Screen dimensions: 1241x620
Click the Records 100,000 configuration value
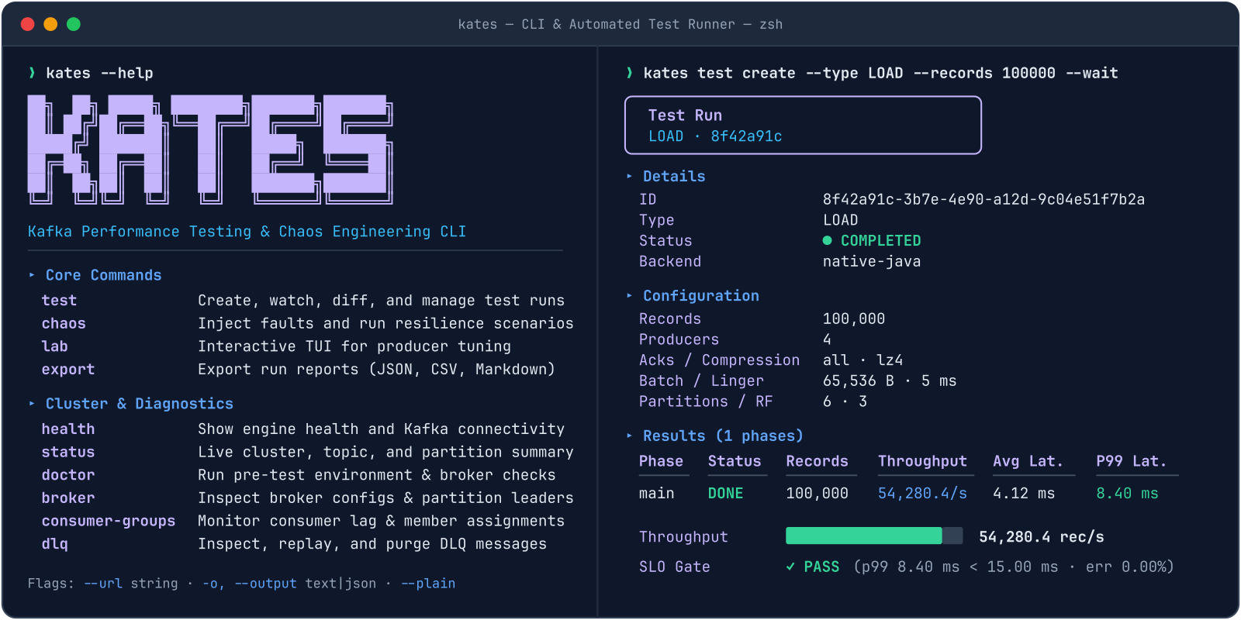854,319
